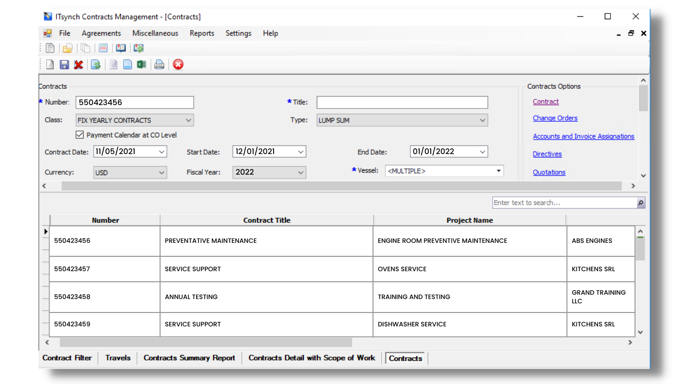
Task: Toggle Payment Calendar at CO Level
Action: [79, 135]
